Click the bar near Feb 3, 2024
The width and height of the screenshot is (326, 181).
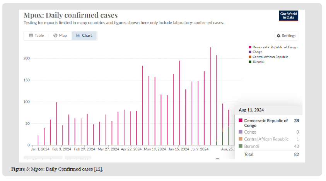56,123
